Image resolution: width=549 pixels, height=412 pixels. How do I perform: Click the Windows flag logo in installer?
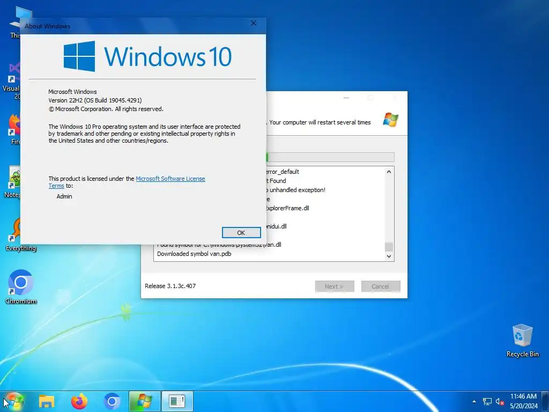tap(390, 120)
